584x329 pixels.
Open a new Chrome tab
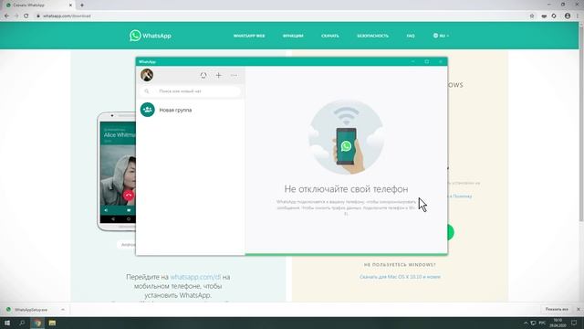pos(82,5)
